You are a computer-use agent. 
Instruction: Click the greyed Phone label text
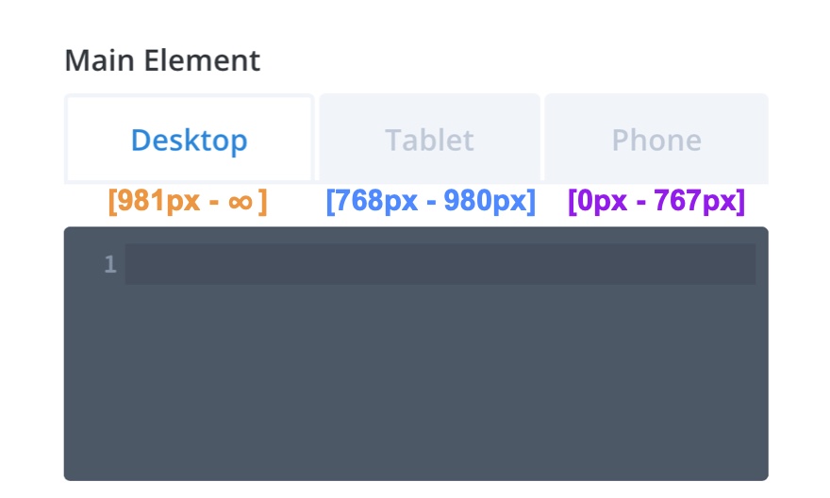pos(656,141)
